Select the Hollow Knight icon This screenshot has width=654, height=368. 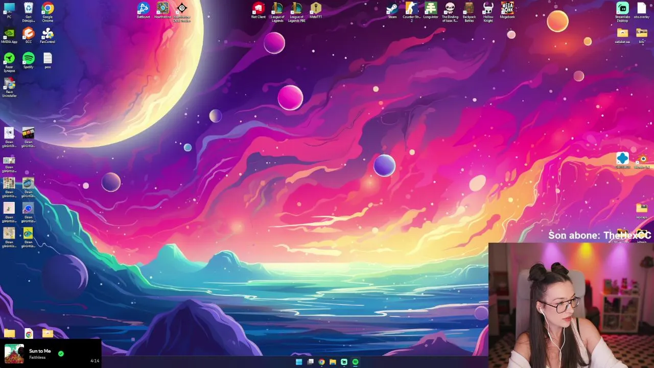click(488, 12)
